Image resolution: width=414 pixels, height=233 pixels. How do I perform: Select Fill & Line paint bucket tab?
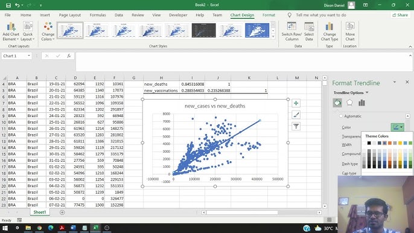click(x=337, y=103)
